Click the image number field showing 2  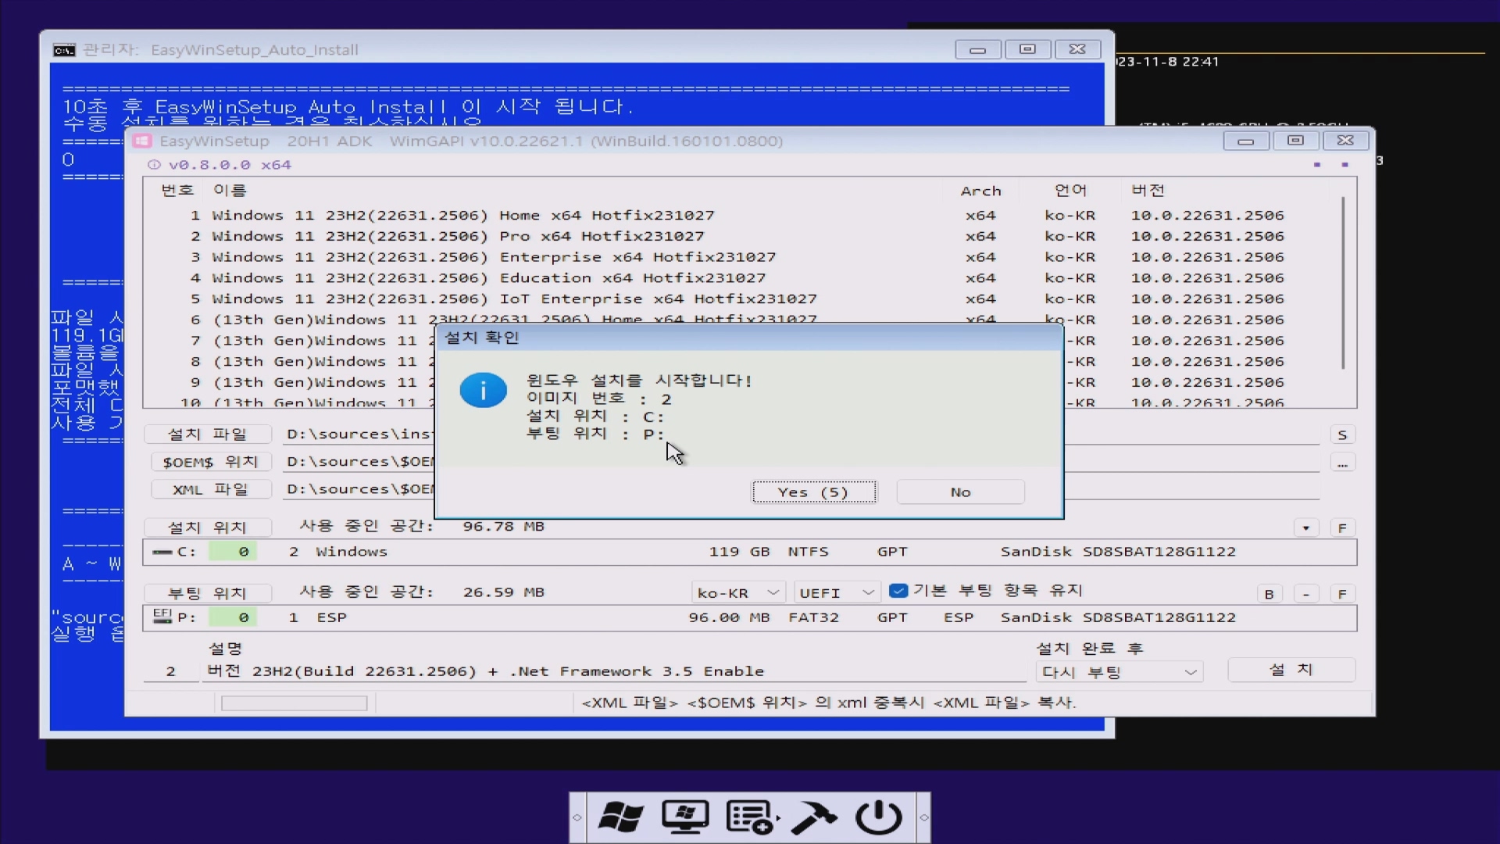click(x=171, y=671)
